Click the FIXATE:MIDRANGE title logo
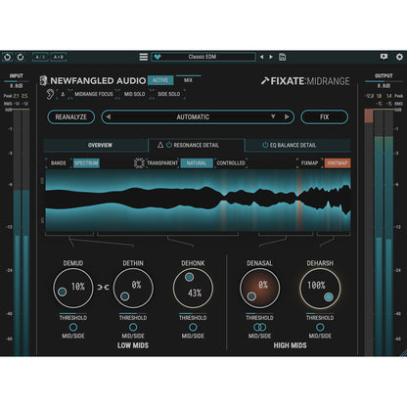 (x=305, y=81)
